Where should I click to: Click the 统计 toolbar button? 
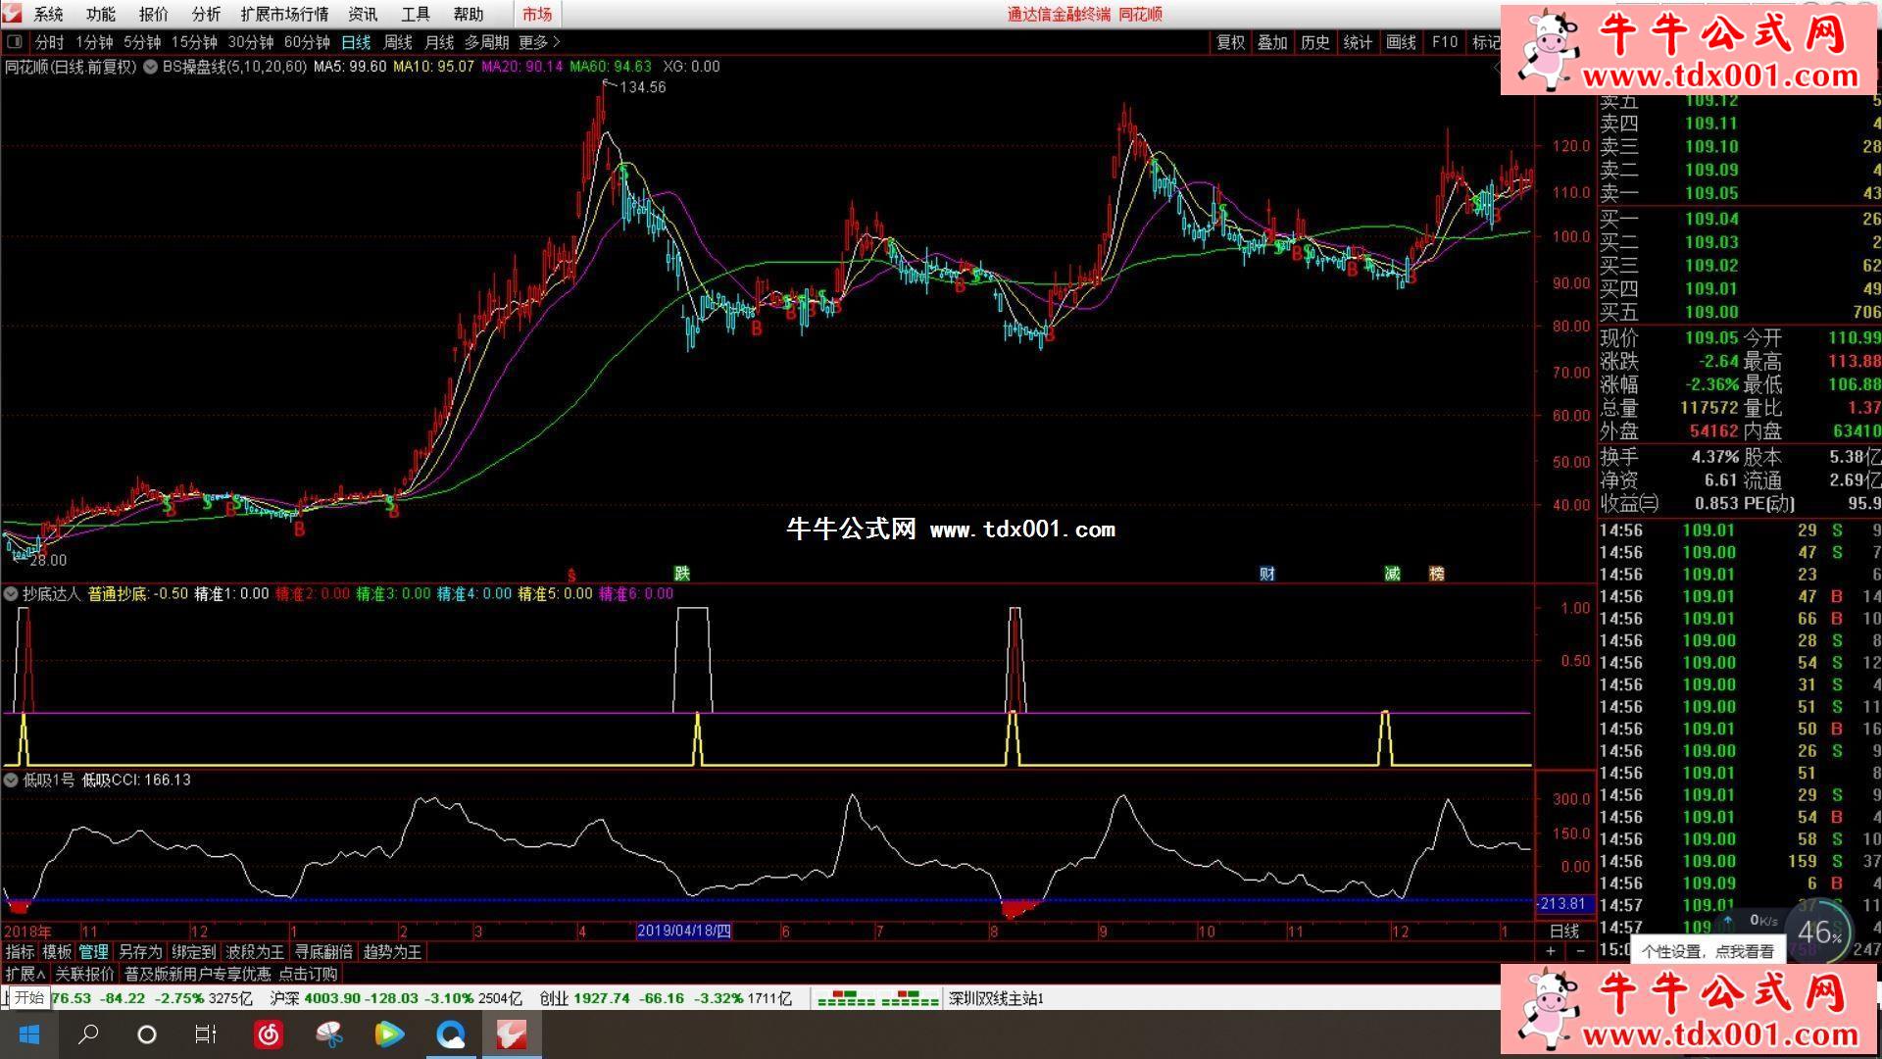[1358, 42]
